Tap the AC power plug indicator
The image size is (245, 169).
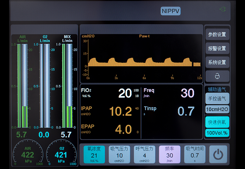pos(224,9)
